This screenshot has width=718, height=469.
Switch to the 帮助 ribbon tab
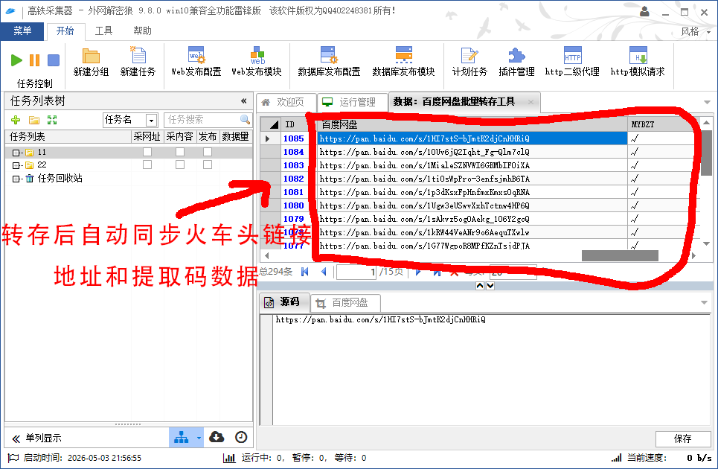point(142,31)
